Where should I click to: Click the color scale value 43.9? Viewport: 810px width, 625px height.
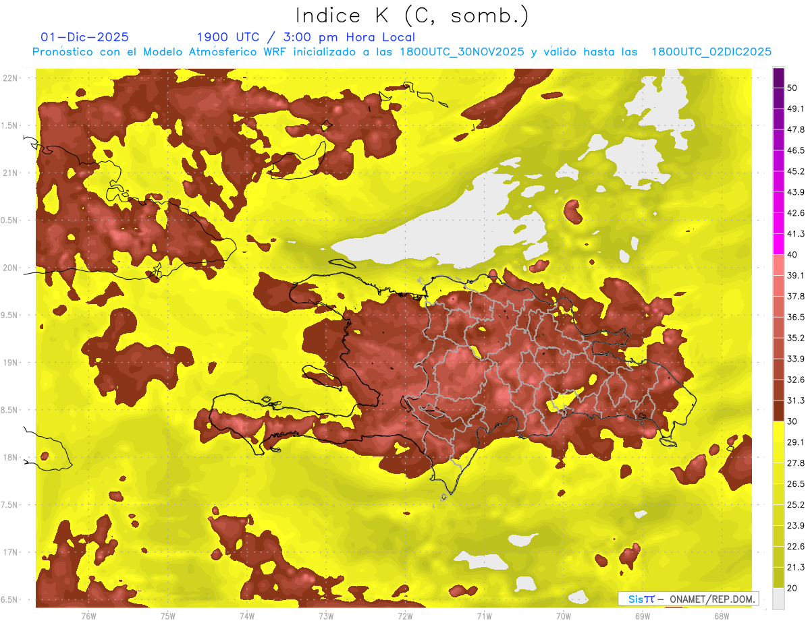click(x=796, y=192)
